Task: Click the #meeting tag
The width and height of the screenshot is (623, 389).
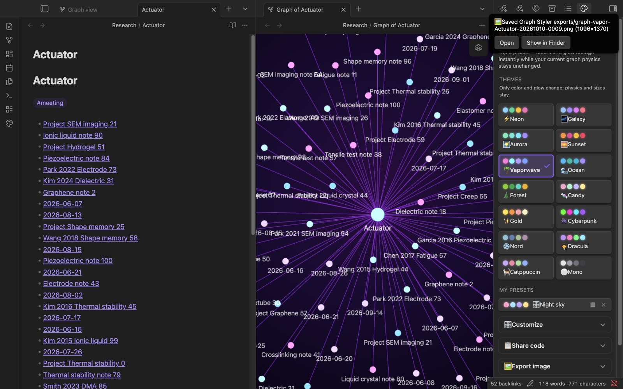Action: (50, 103)
